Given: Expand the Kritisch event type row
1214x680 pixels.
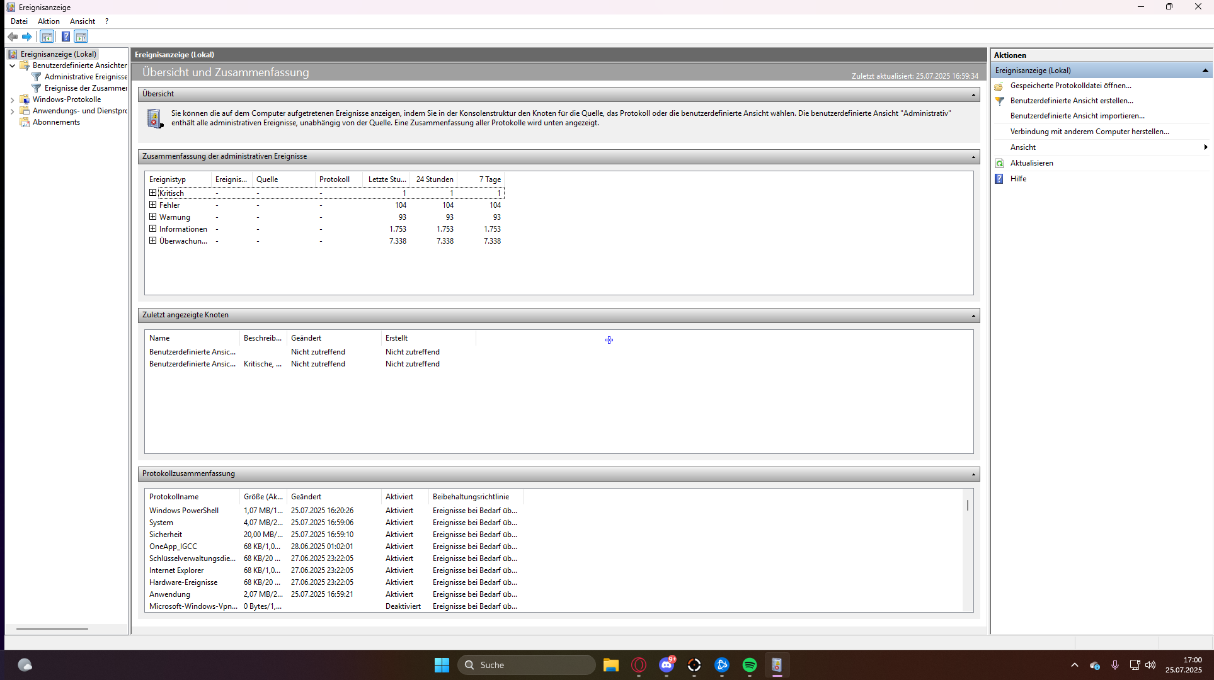Looking at the screenshot, I should click(152, 193).
